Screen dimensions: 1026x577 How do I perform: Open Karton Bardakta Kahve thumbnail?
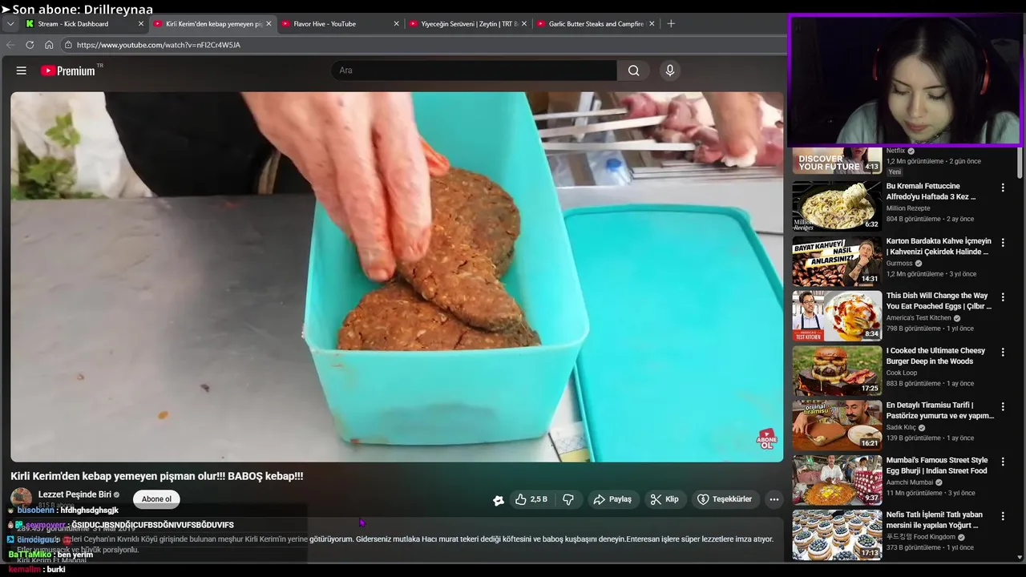[x=837, y=260]
